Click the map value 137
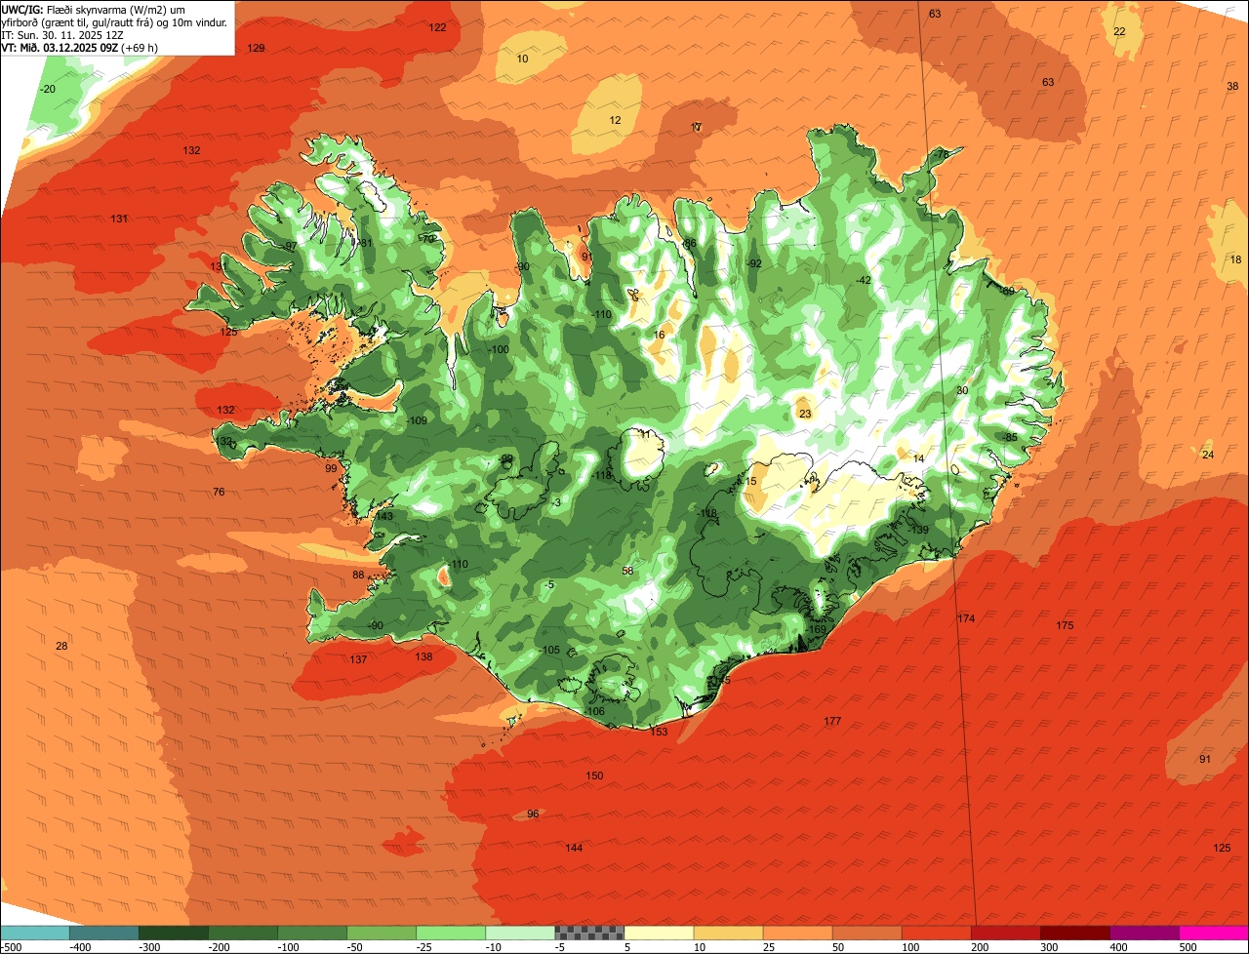Screen dimensions: 1249x954 (x=358, y=659)
